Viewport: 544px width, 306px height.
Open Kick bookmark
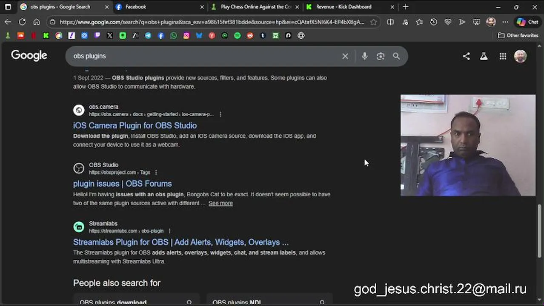click(46, 36)
